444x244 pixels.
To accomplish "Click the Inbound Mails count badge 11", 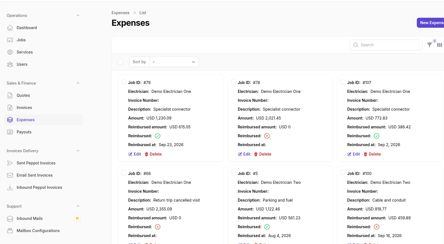I will (x=77, y=218).
